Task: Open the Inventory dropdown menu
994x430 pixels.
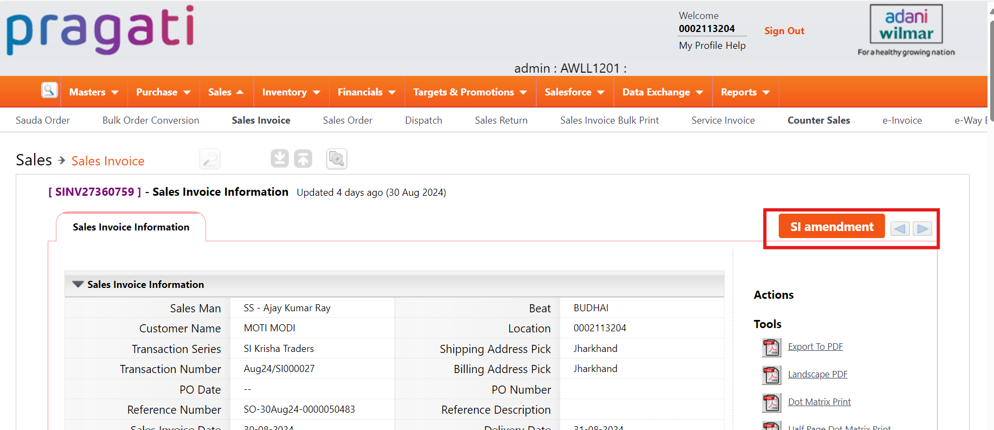Action: [291, 92]
